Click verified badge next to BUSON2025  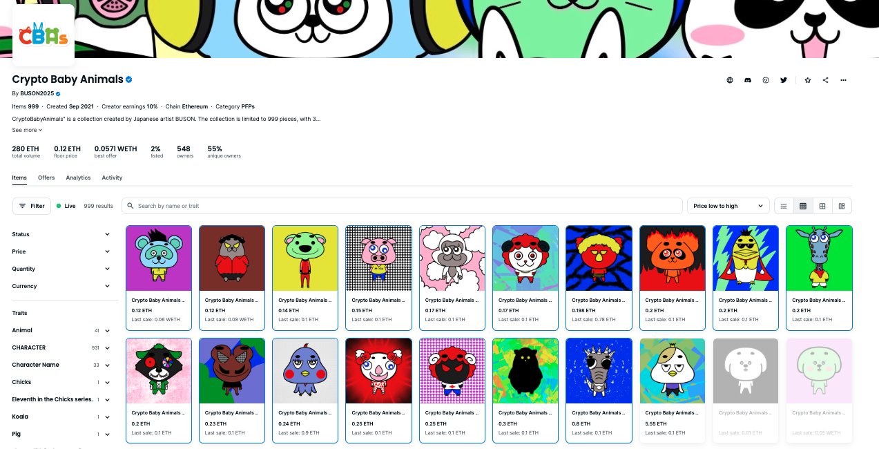[59, 93]
